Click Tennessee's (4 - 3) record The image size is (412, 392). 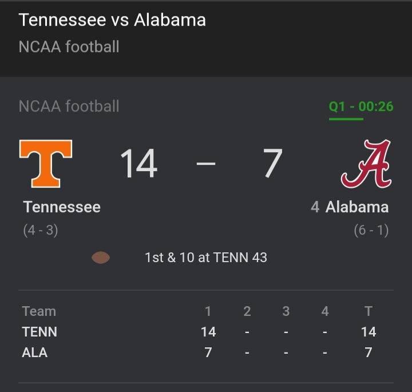point(41,231)
